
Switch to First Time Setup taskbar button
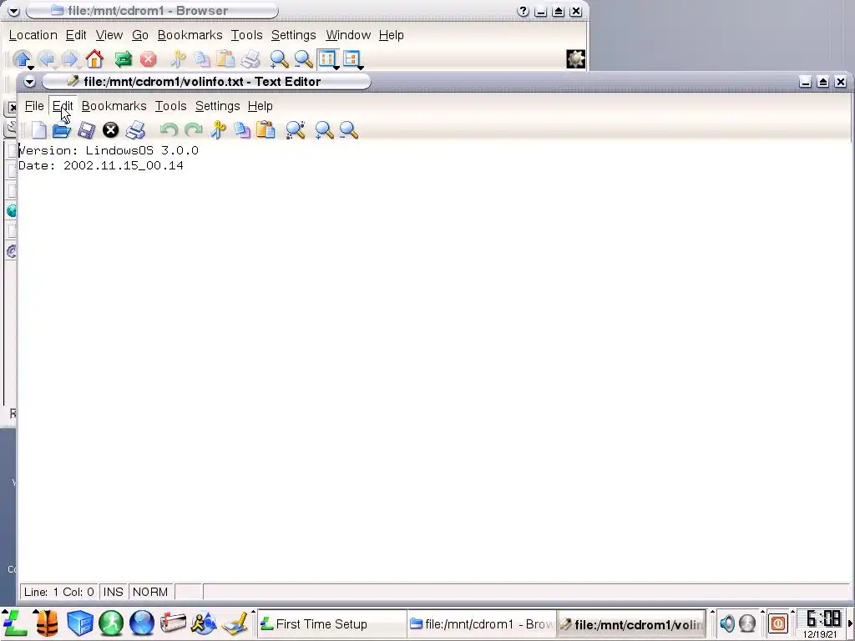click(331, 624)
